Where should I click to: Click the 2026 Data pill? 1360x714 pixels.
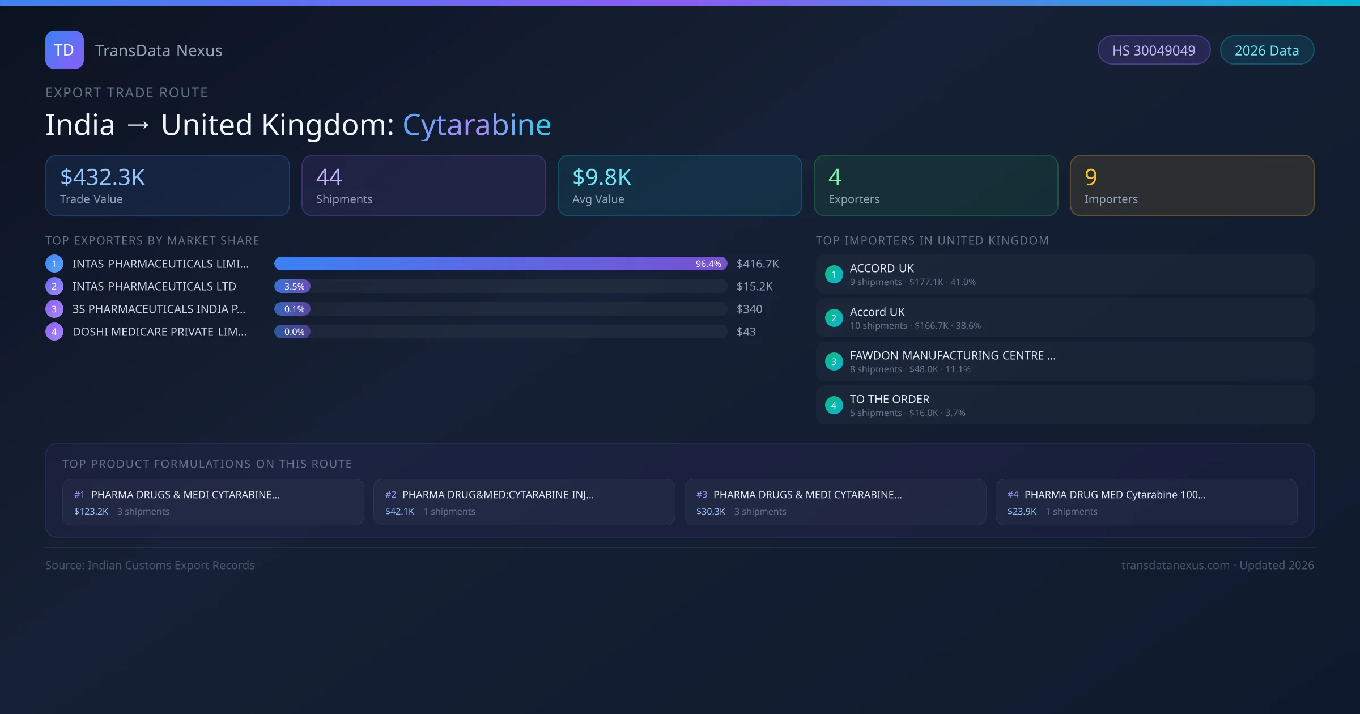click(1266, 50)
